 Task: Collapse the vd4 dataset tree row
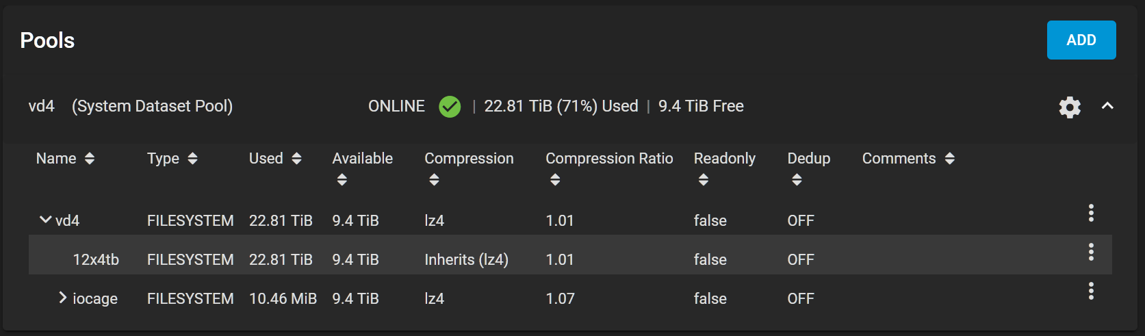coord(45,220)
